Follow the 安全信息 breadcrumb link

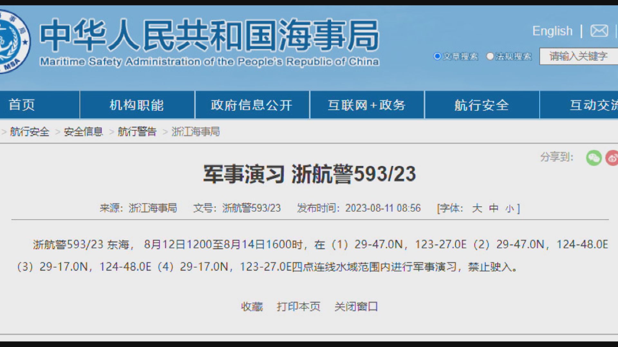[x=83, y=132]
